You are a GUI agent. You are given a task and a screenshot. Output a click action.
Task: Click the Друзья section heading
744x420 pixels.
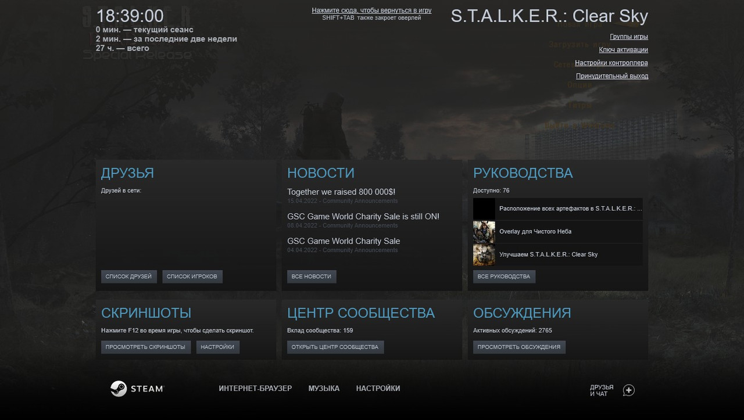(127, 173)
